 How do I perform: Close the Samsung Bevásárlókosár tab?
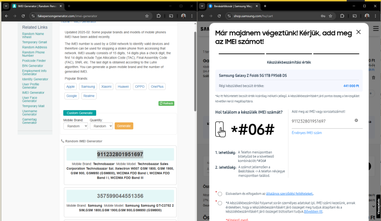(x=257, y=6)
